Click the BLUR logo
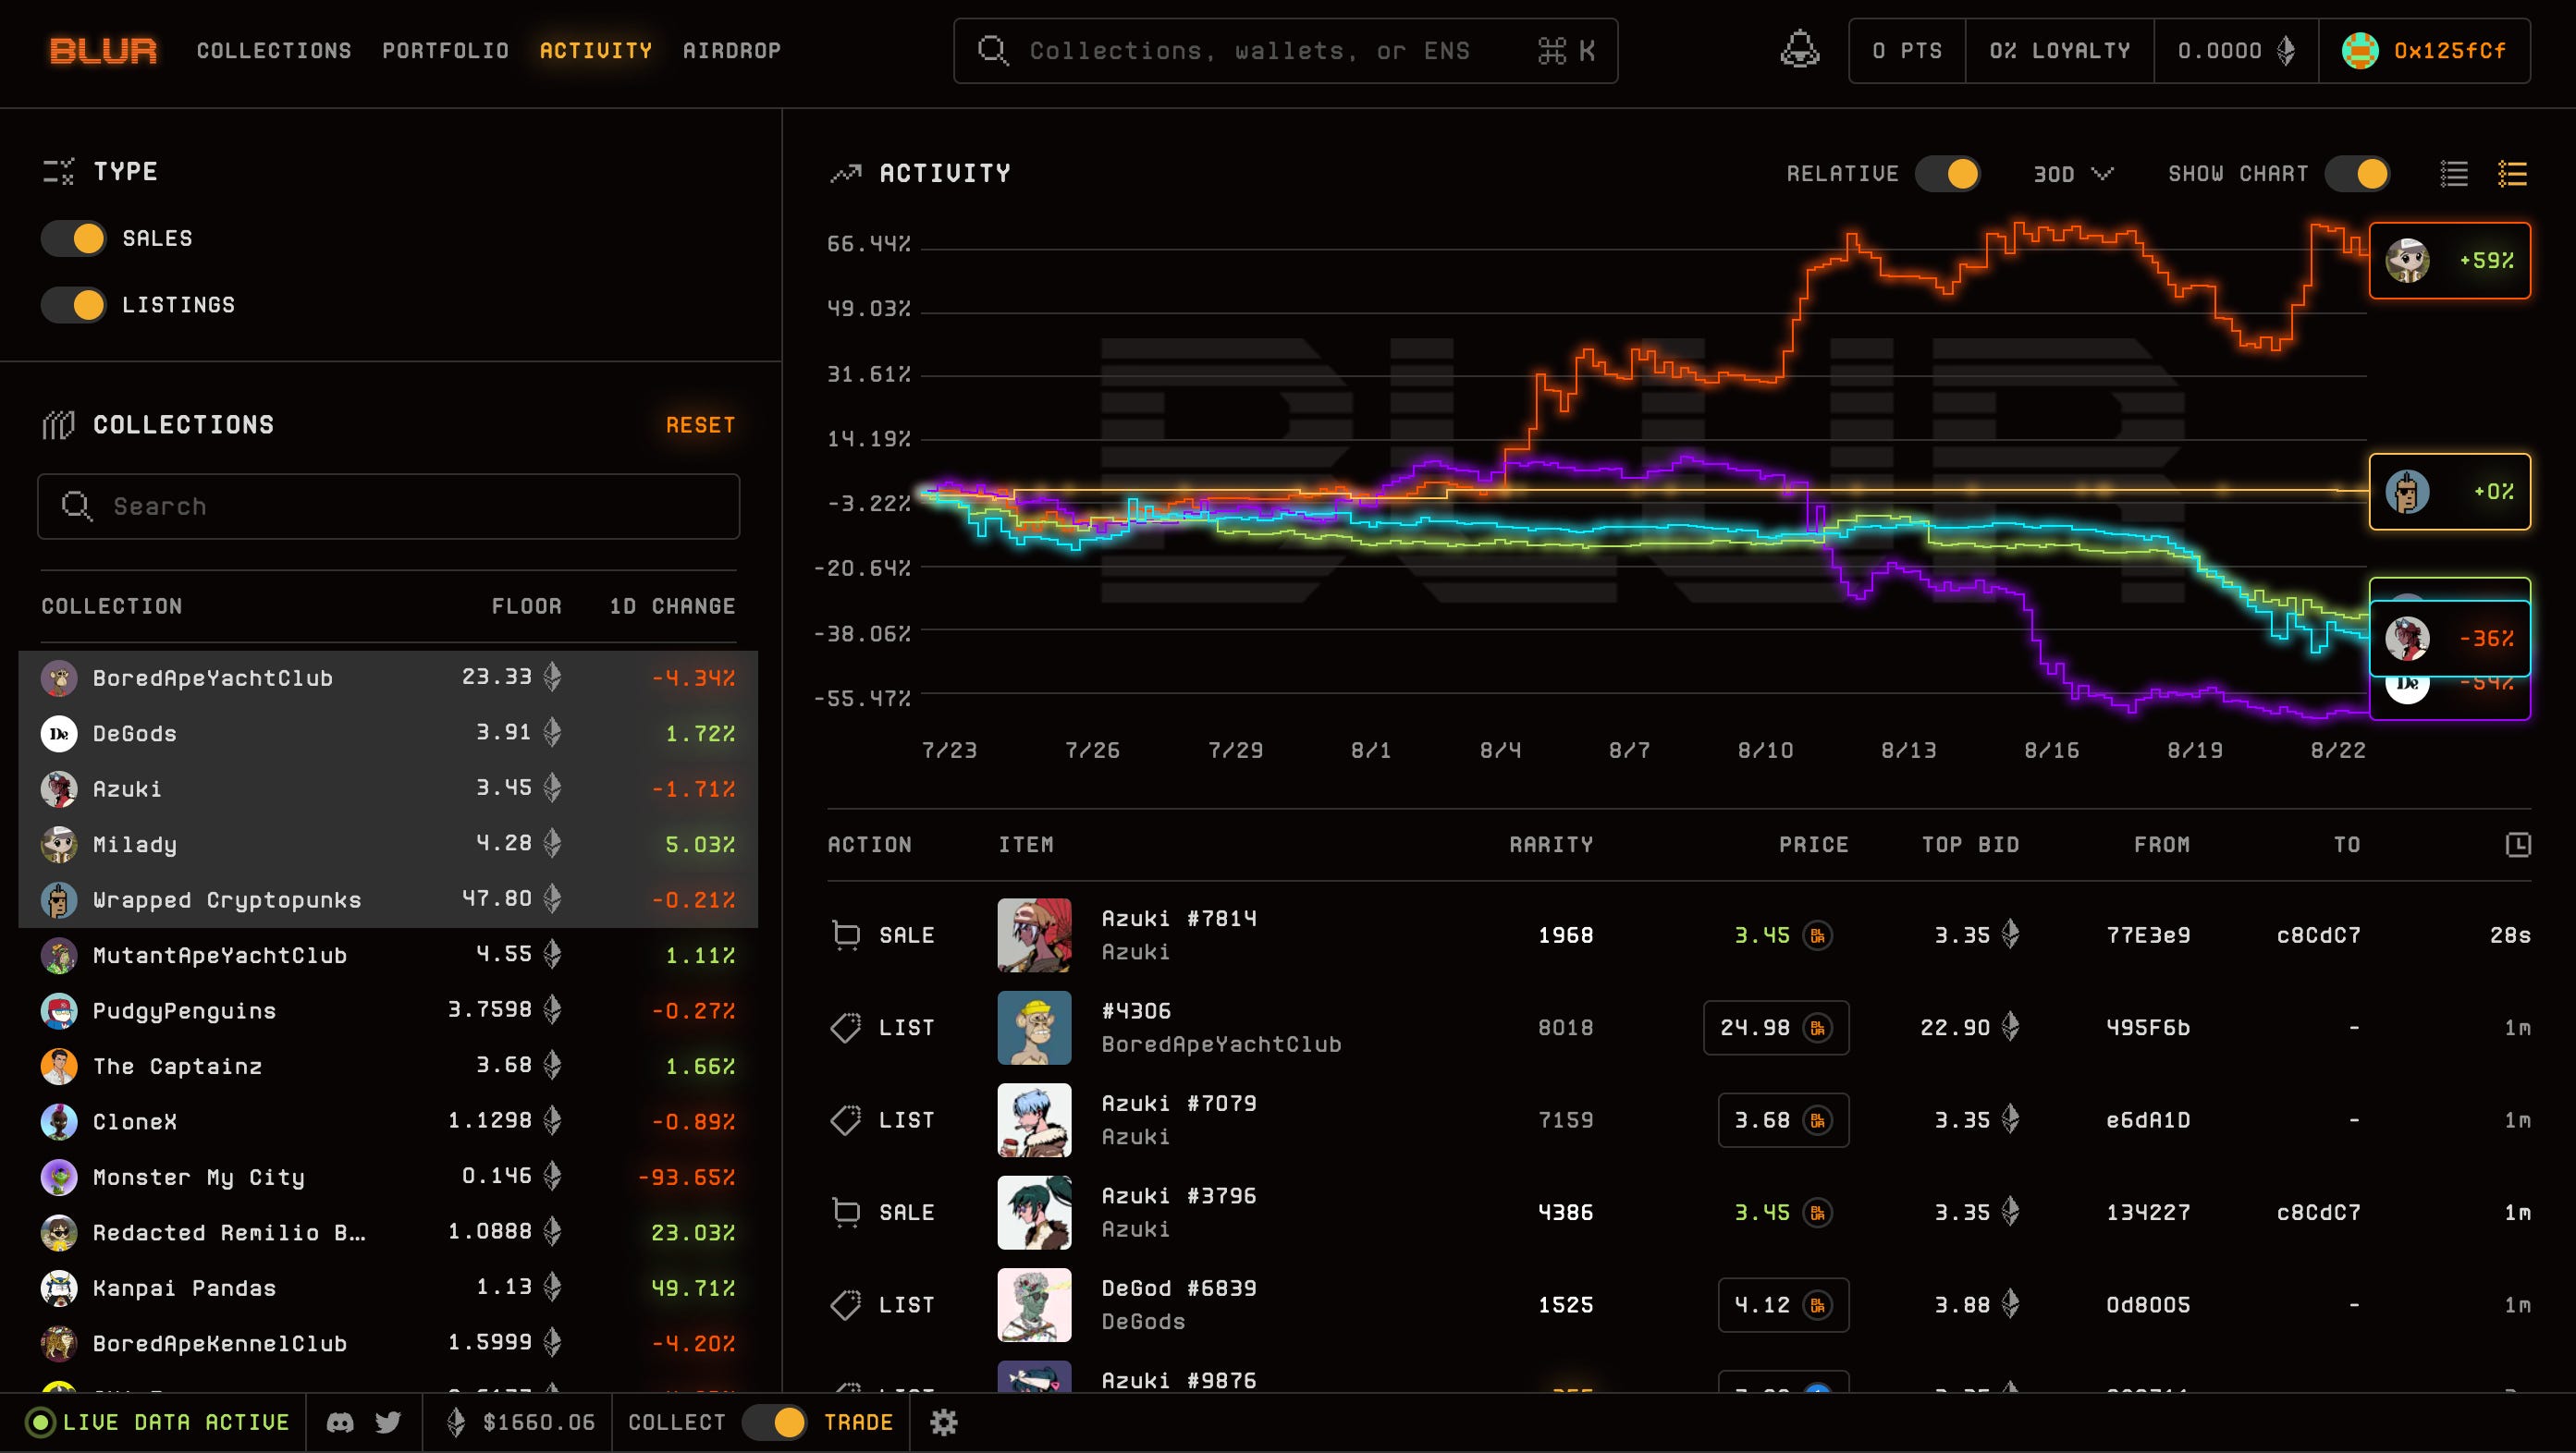 [103, 50]
